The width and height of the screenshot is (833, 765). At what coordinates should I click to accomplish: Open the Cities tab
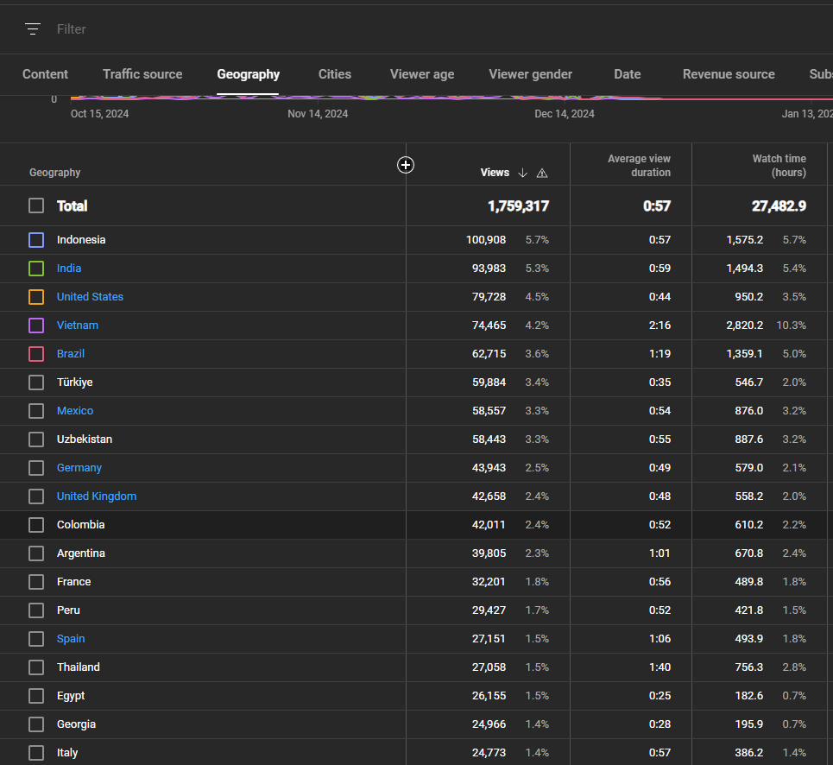(335, 74)
